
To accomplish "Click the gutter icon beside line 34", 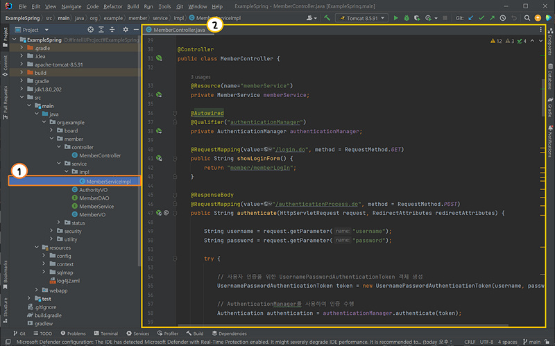I will tap(159, 94).
